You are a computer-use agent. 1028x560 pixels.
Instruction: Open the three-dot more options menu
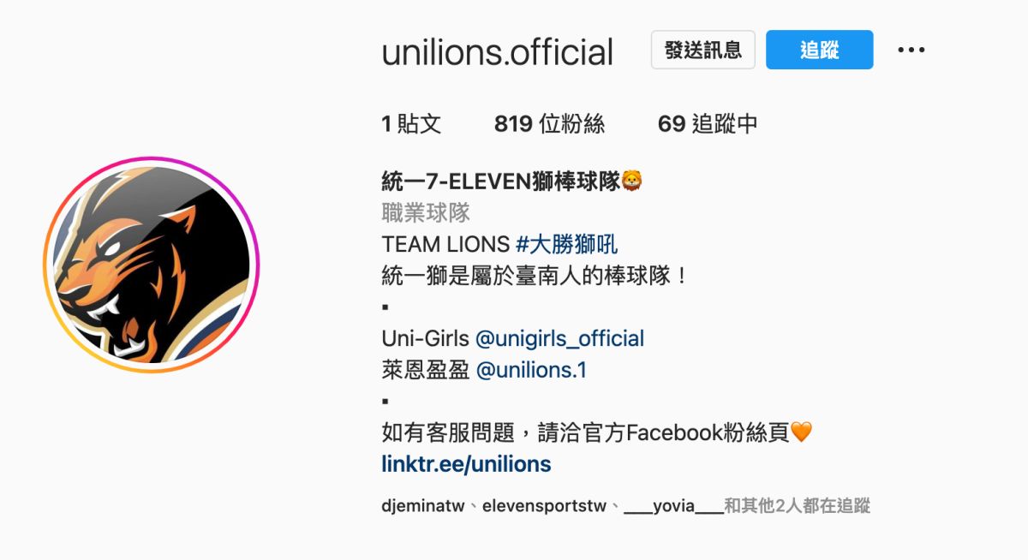(911, 51)
